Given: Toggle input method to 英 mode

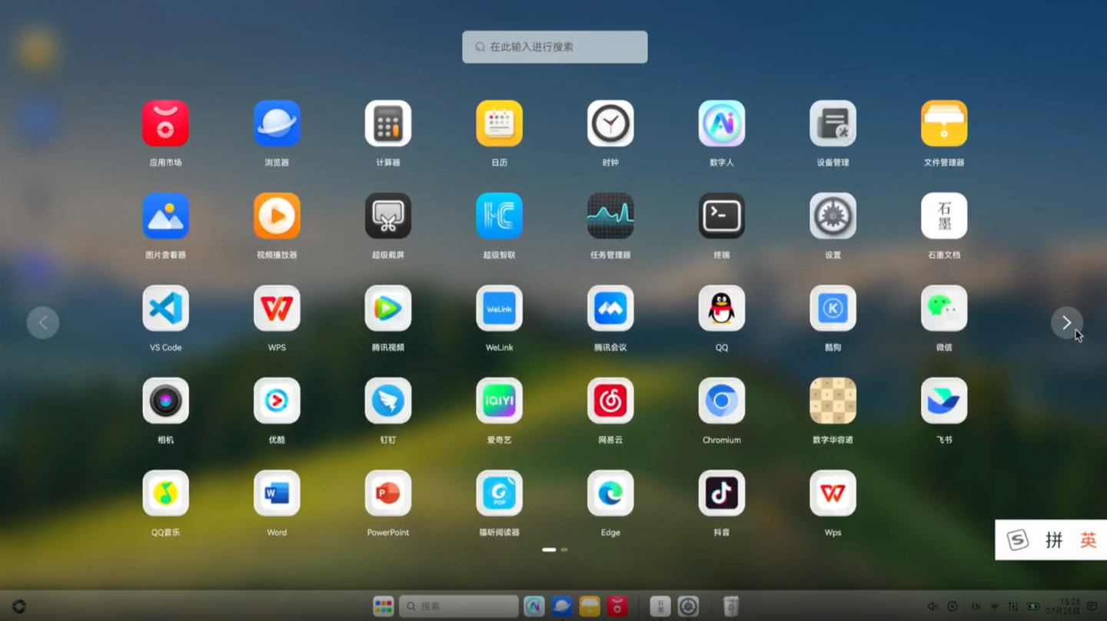Looking at the screenshot, I should coord(1087,540).
